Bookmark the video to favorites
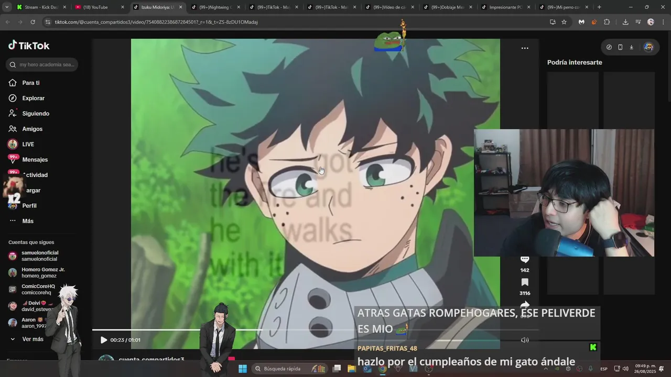This screenshot has width=671, height=377. [x=525, y=283]
